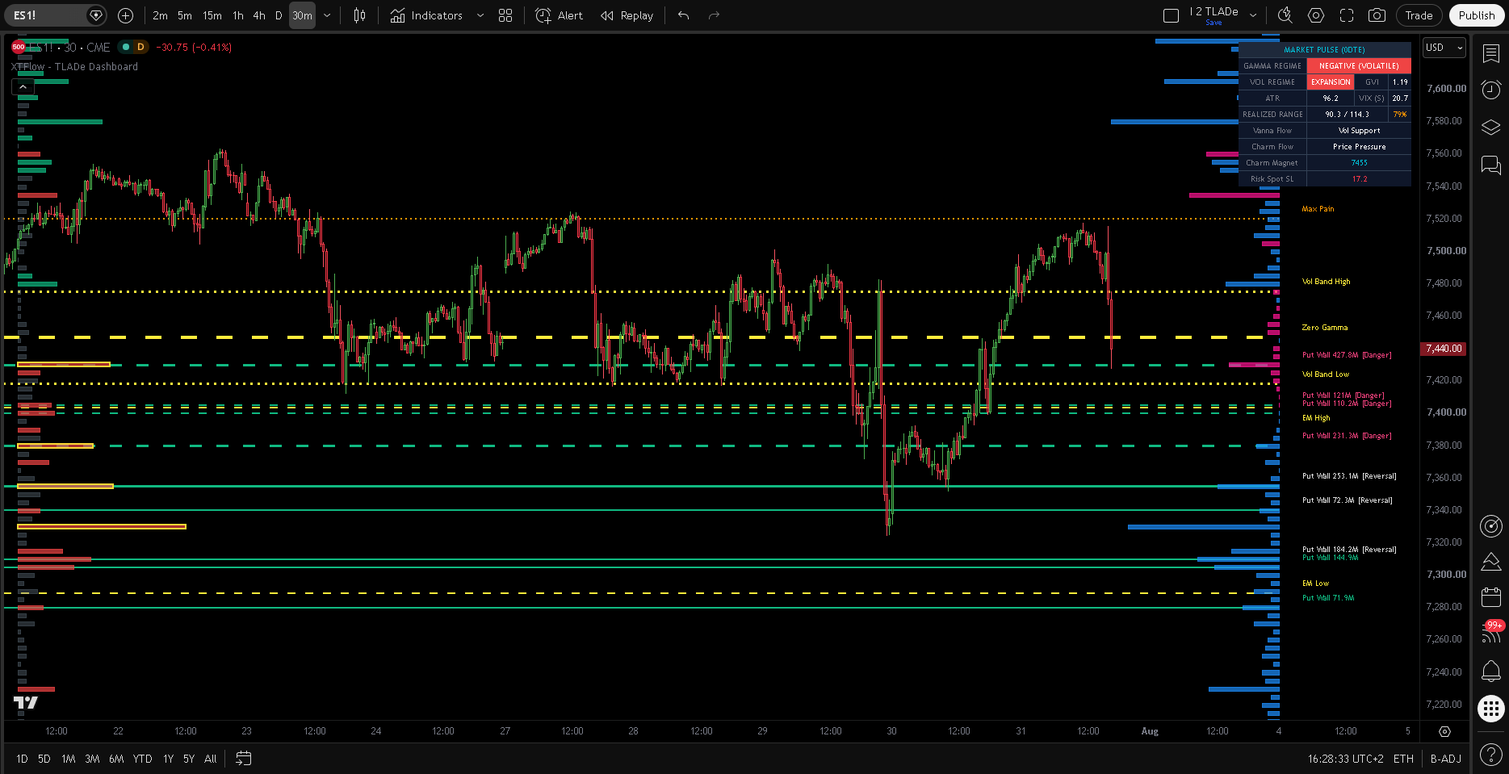This screenshot has width=1509, height=774.
Task: Expand indicator favorites dropdown arrow
Action: pyautogui.click(x=480, y=15)
